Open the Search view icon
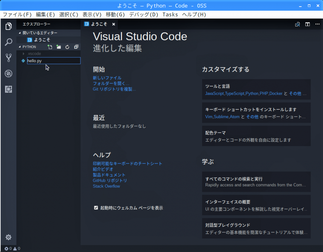323x252 pixels. (9, 42)
